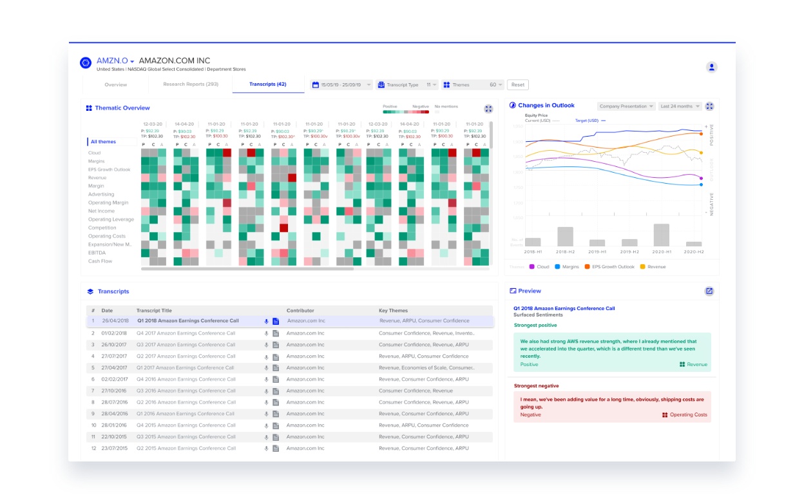Toggle EPS Growth Outlook legend series
The image size is (804, 504).
(x=609, y=267)
